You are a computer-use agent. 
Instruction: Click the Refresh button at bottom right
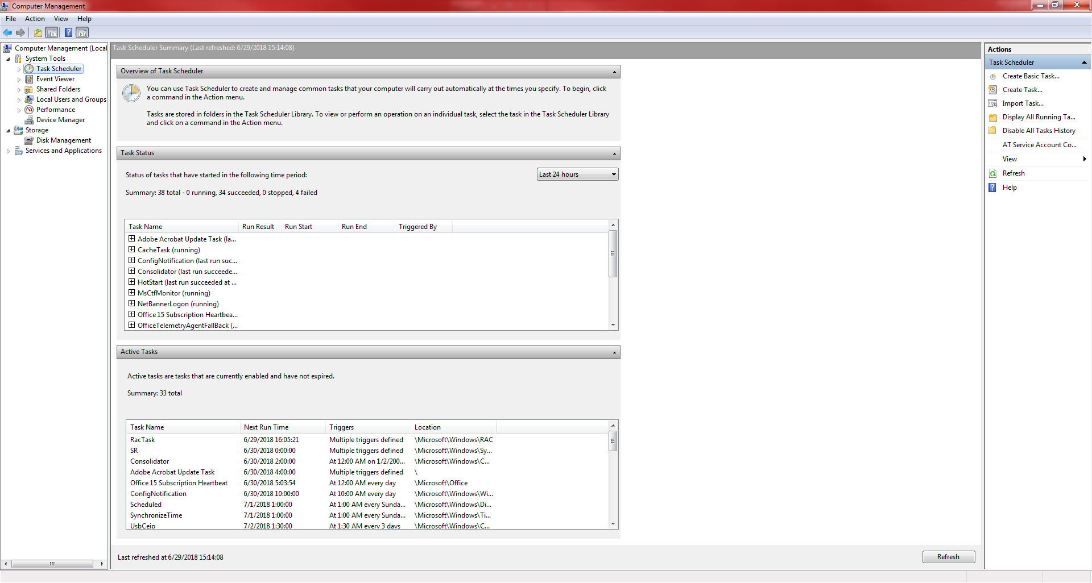point(948,557)
